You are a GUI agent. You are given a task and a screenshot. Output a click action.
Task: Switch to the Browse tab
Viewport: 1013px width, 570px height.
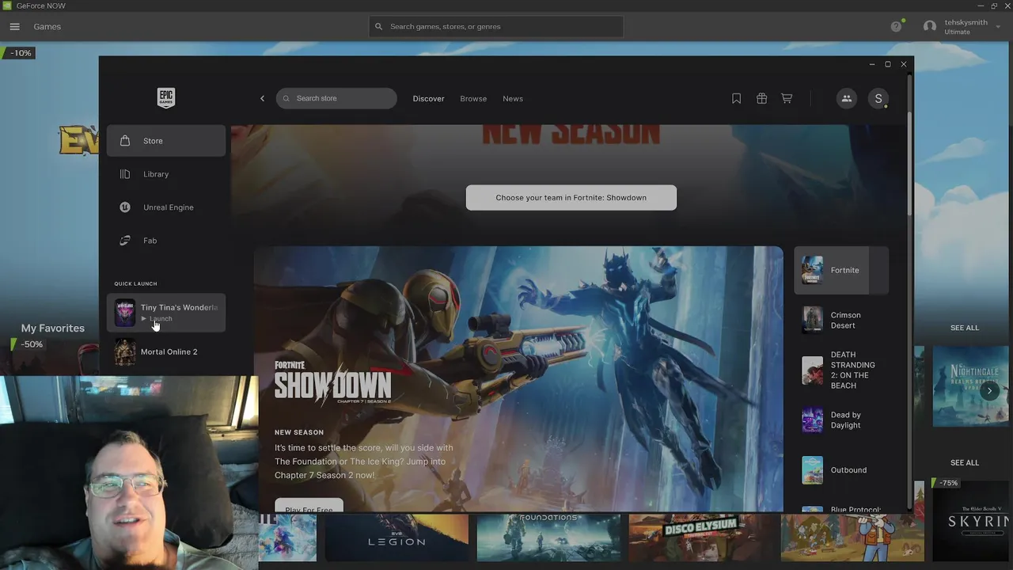click(x=473, y=98)
